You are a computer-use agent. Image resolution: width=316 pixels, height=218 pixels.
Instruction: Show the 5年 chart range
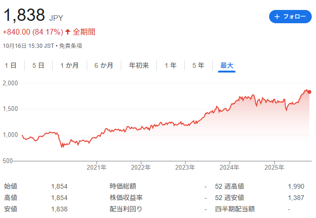[x=198, y=65]
